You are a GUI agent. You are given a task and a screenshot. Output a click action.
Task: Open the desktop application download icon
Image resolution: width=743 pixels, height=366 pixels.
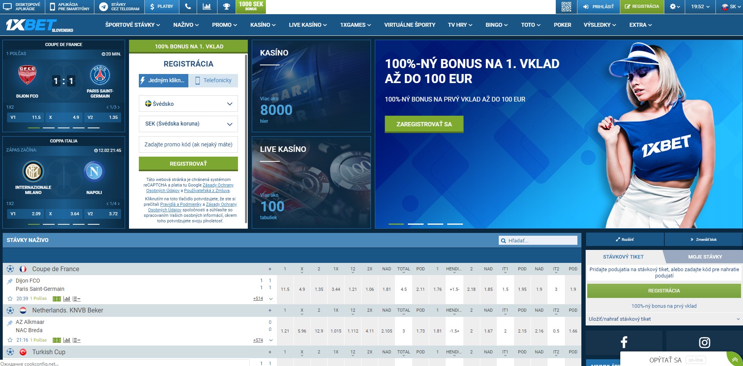(7, 7)
